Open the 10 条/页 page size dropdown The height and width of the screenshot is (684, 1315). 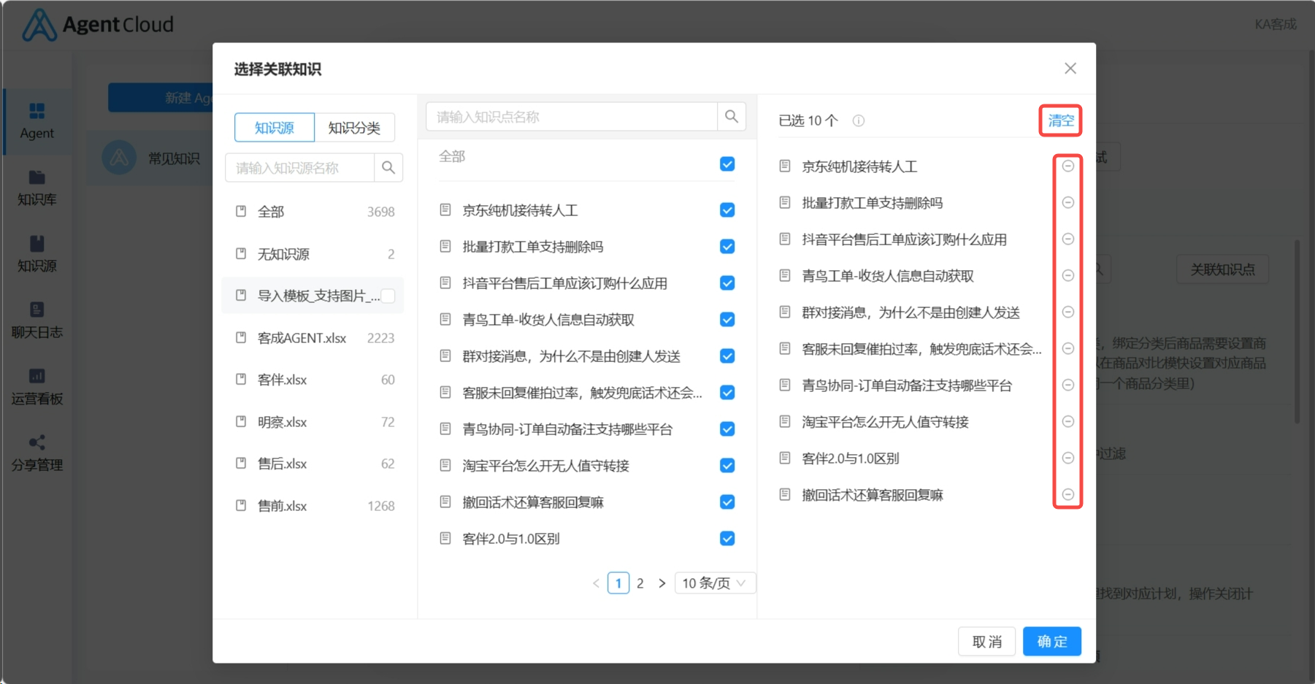715,583
